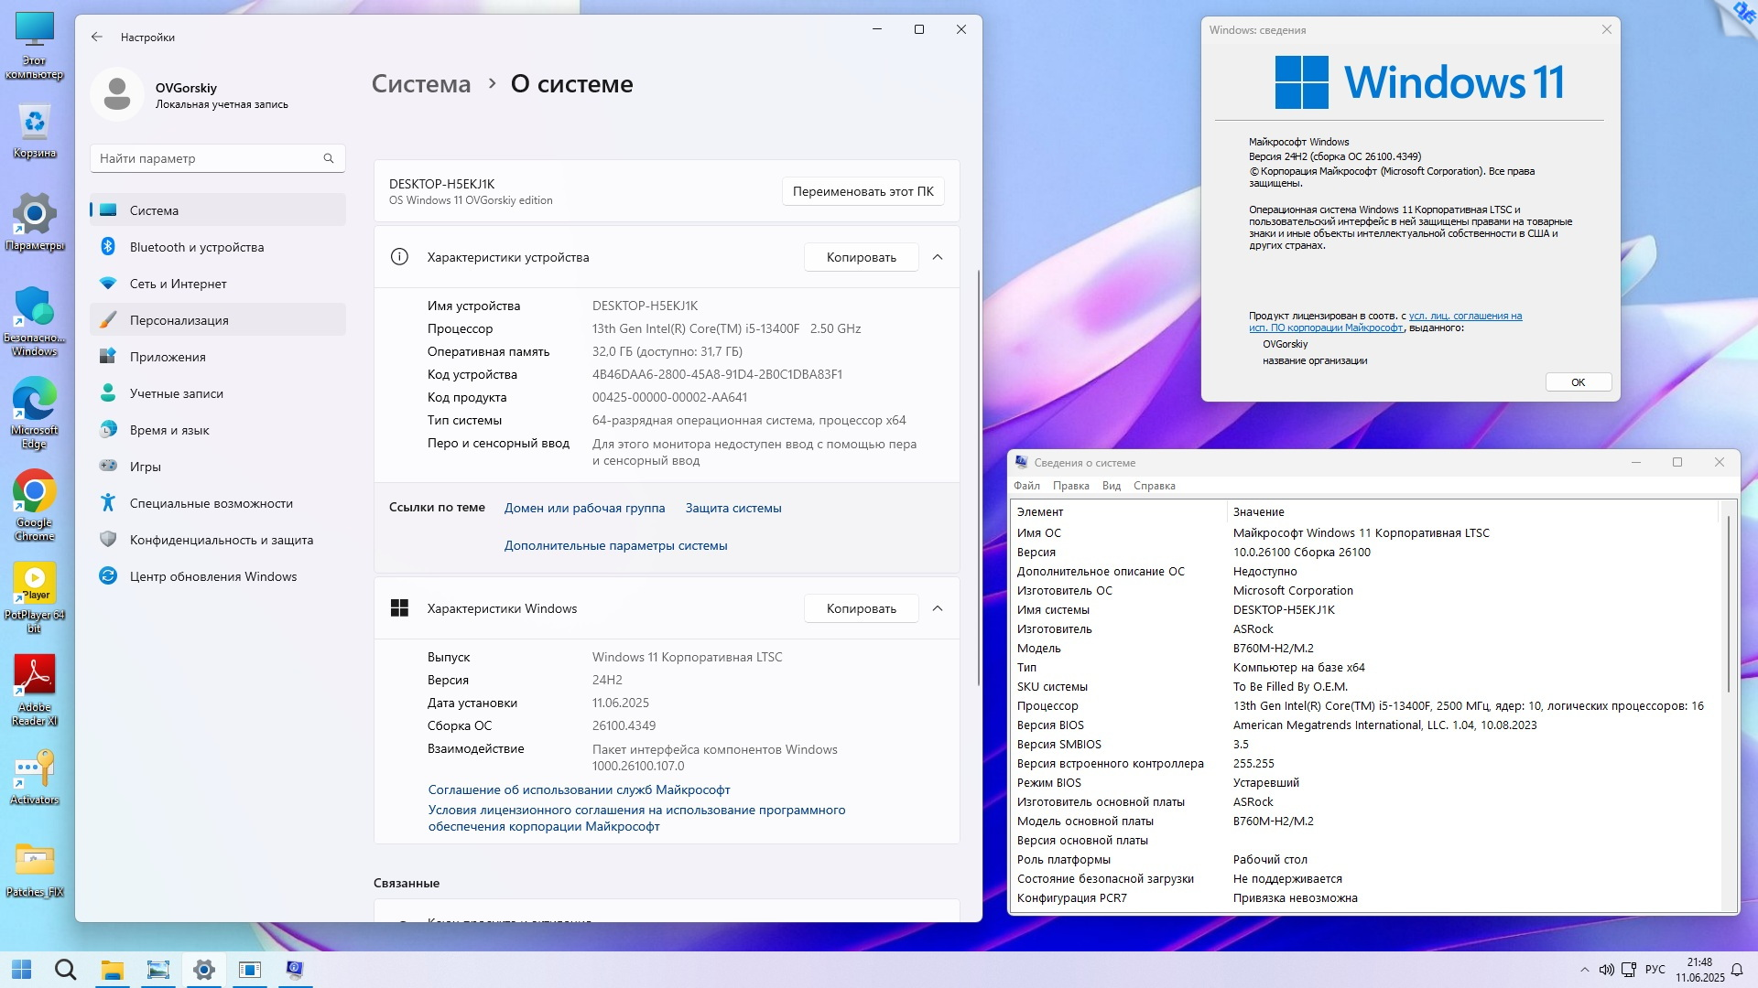The height and width of the screenshot is (988, 1758).
Task: Show hidden tray icons chevron
Action: [1585, 970]
